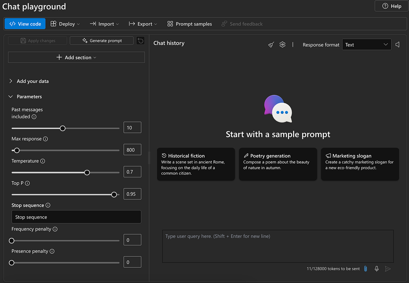Start voice input with microphone icon
409x283 pixels.
377,269
